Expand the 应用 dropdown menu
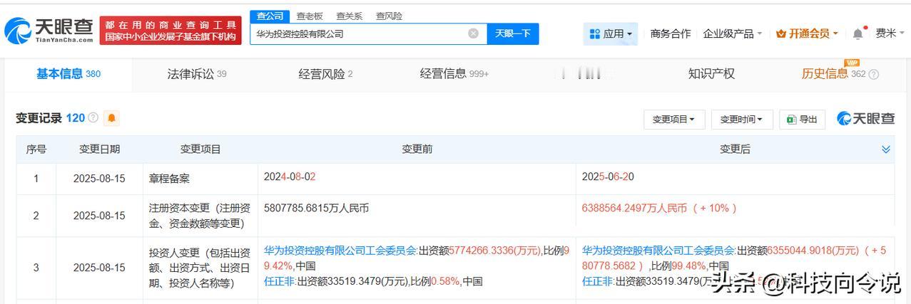 [611, 33]
